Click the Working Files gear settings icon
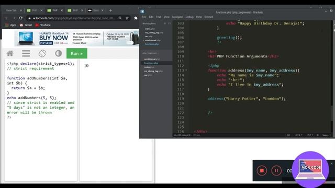Image resolution: width=335 pixels, height=188 pixels. (x=165, y=23)
